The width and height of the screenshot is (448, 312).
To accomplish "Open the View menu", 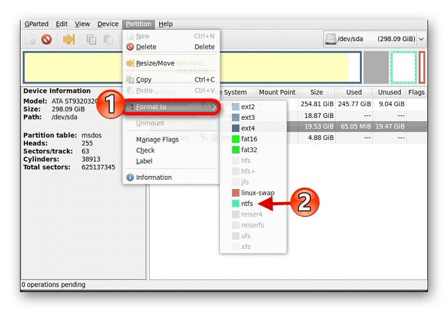I will [x=82, y=24].
